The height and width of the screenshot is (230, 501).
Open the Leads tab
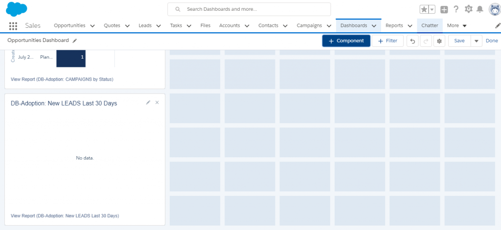(x=145, y=25)
